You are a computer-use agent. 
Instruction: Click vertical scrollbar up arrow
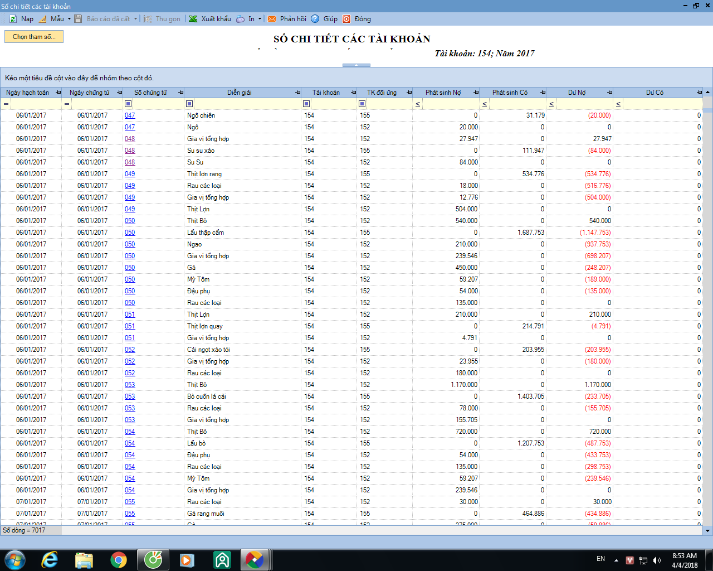point(708,92)
